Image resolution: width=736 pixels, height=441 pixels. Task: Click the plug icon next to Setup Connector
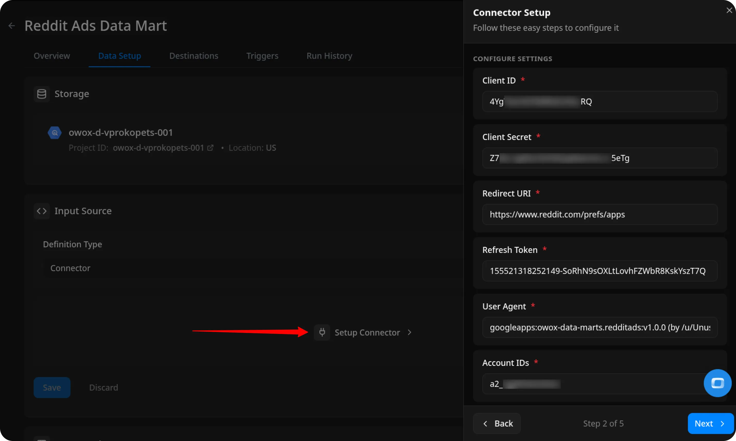[322, 332]
